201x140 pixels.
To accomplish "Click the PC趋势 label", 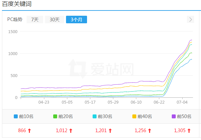I will click(15, 20).
